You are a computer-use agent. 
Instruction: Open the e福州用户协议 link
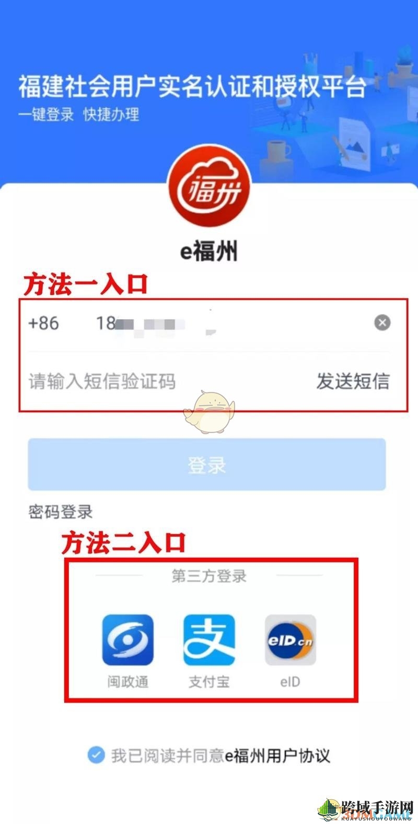pos(278,755)
